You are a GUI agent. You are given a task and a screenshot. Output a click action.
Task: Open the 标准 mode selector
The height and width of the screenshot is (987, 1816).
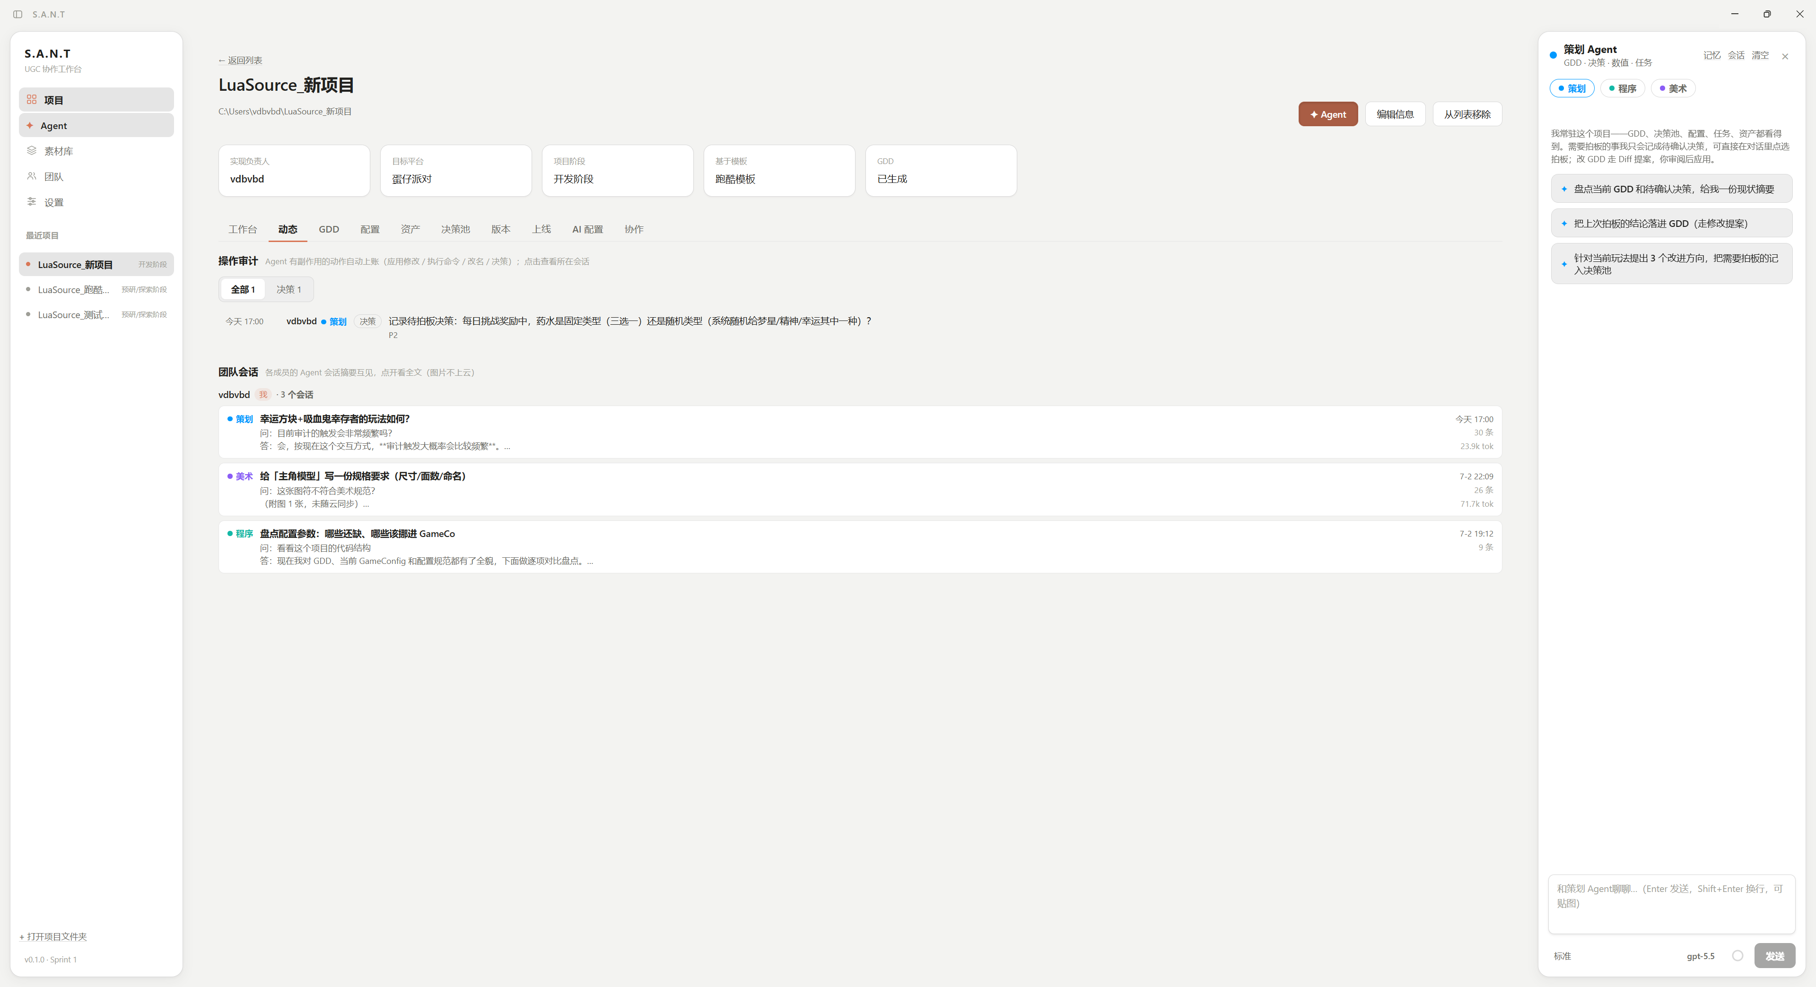tap(1562, 956)
